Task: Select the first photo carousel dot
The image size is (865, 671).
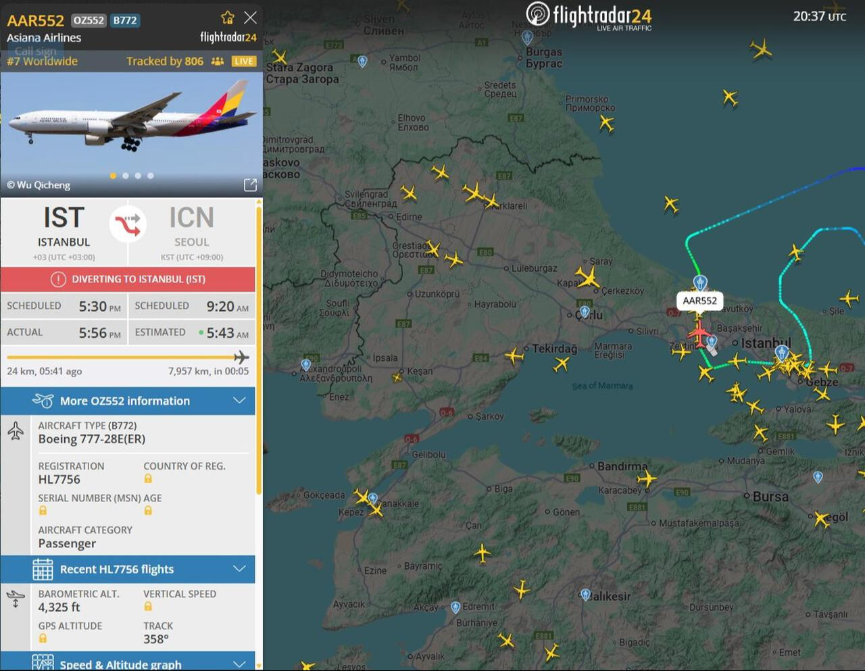Action: point(113,176)
